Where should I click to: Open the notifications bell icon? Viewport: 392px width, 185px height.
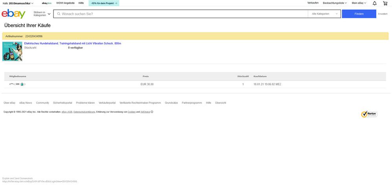[x=374, y=3]
